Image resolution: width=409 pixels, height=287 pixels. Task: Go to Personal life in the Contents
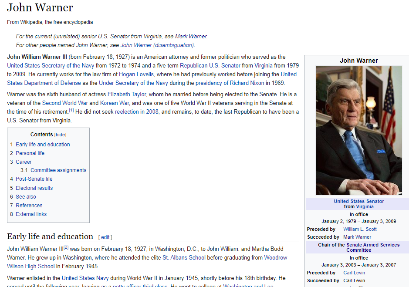30,153
